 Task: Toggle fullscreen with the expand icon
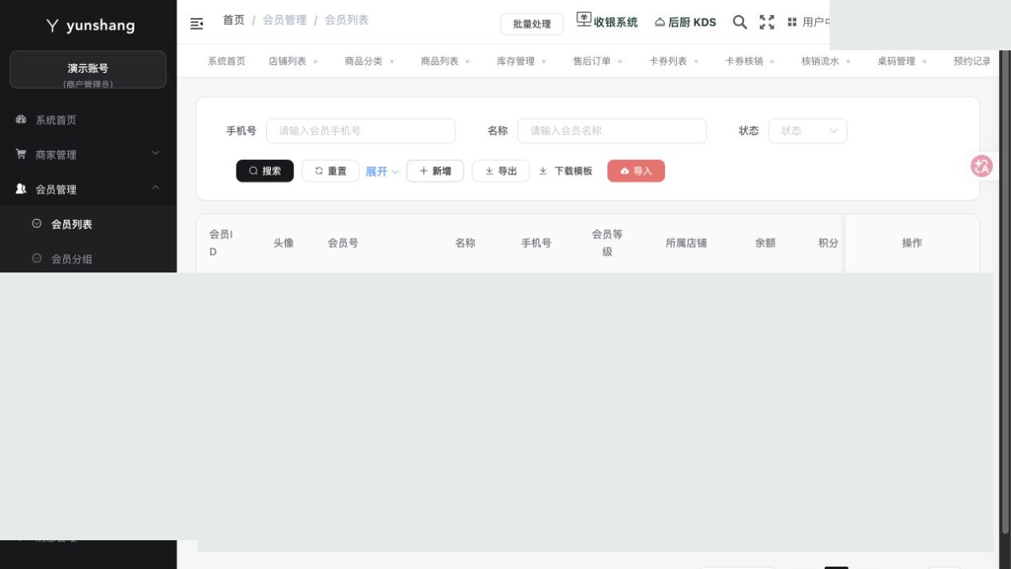(767, 22)
